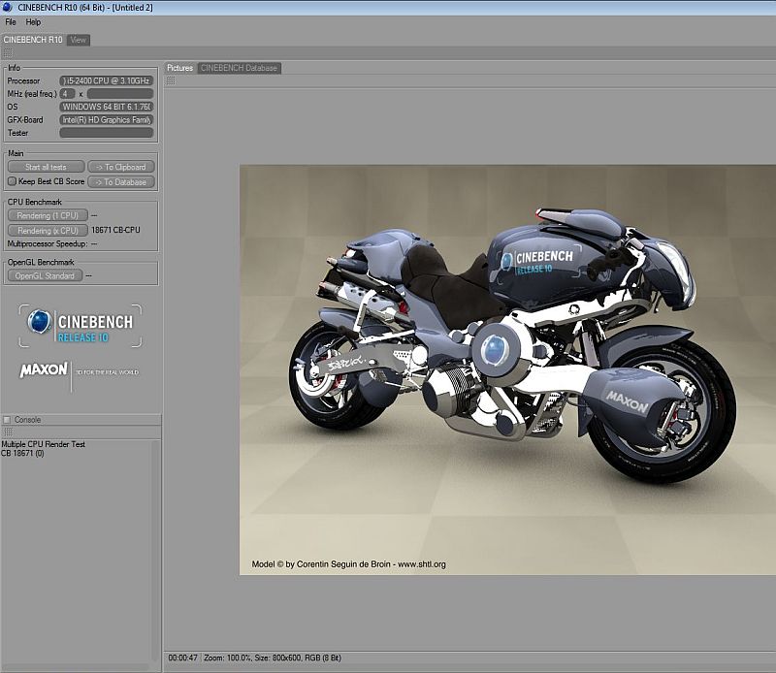Switch to the CINEBENCH Database tab
Image resolution: width=776 pixels, height=673 pixels.
click(x=239, y=68)
